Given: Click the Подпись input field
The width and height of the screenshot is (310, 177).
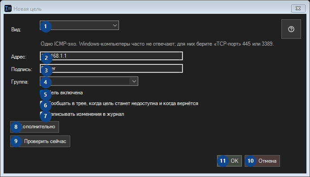Looking at the screenshot, I should [x=111, y=68].
